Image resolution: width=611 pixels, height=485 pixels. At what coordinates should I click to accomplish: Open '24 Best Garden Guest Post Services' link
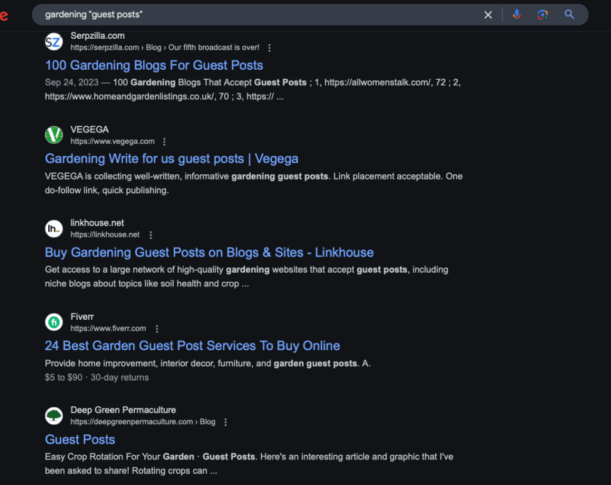point(192,346)
